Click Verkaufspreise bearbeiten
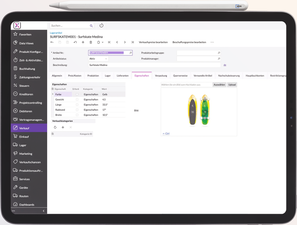Viewport: 297px width, 225px height. click(153, 42)
